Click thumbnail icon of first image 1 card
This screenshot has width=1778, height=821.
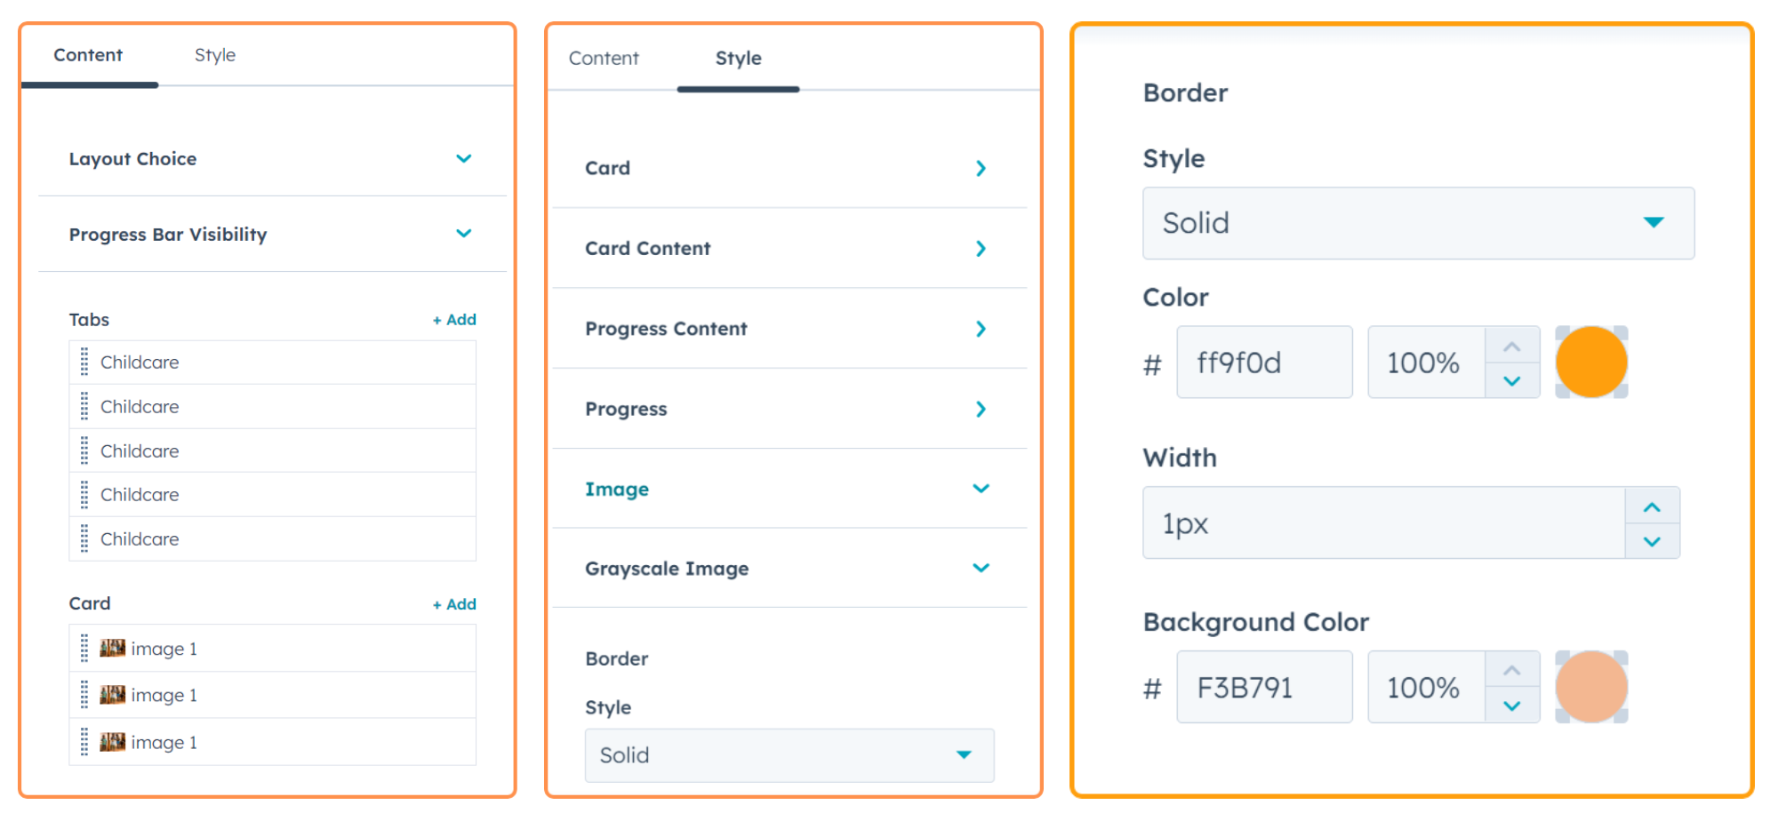[x=112, y=649]
